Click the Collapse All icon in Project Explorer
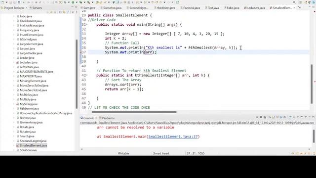This screenshot has height=178, width=316. pyautogui.click(x=60, y=12)
